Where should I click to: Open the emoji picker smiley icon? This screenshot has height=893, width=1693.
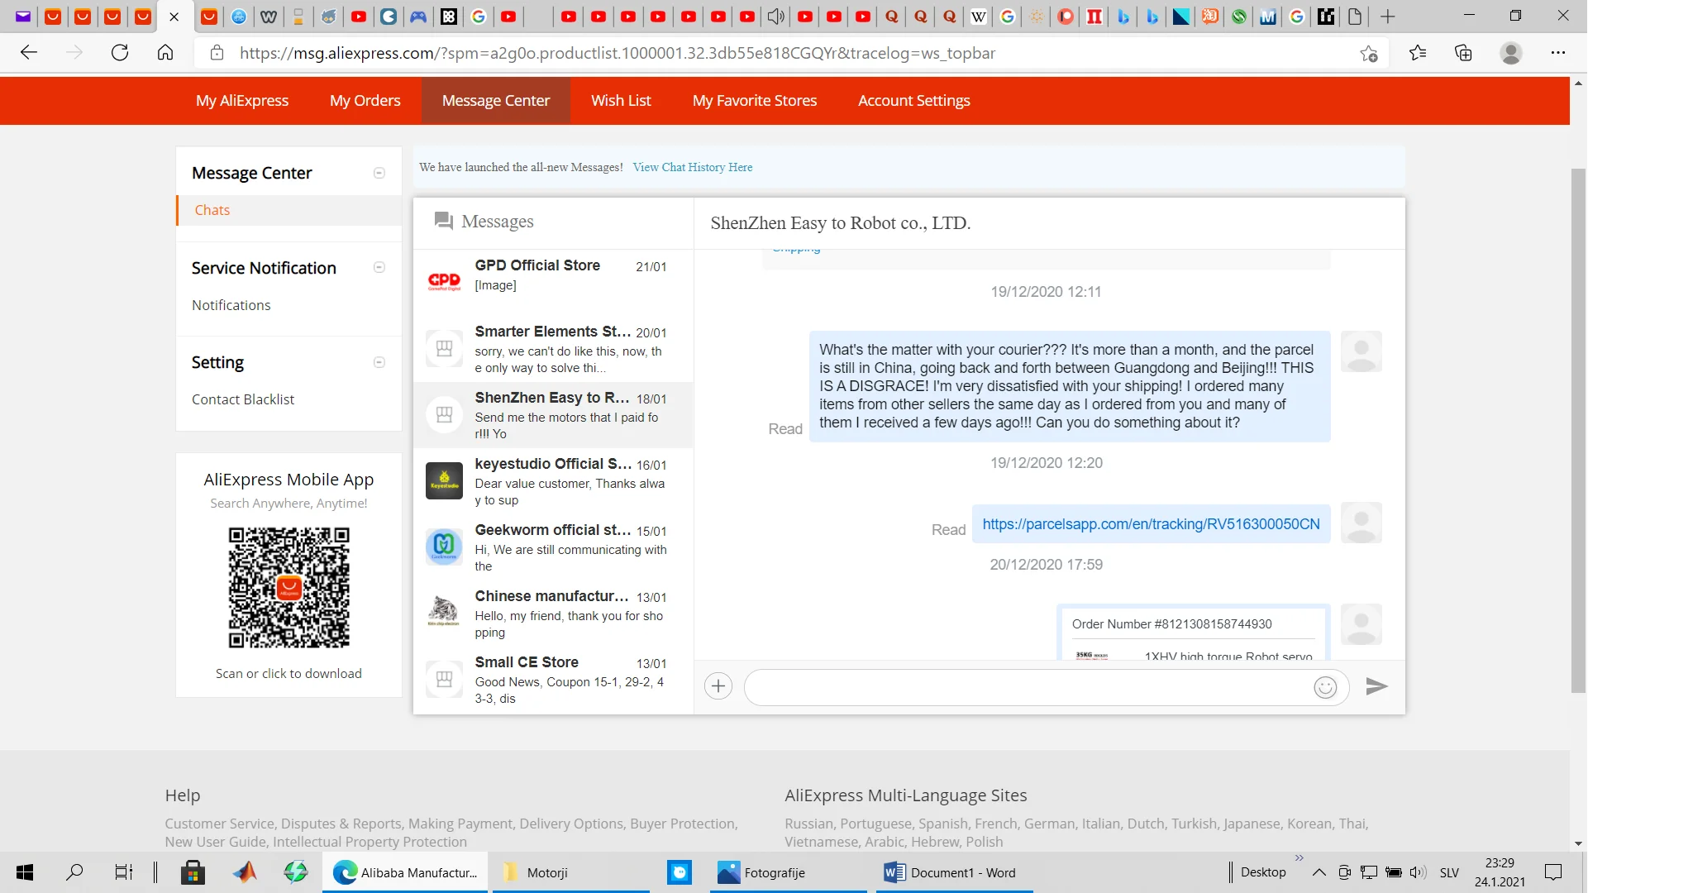[1325, 687]
